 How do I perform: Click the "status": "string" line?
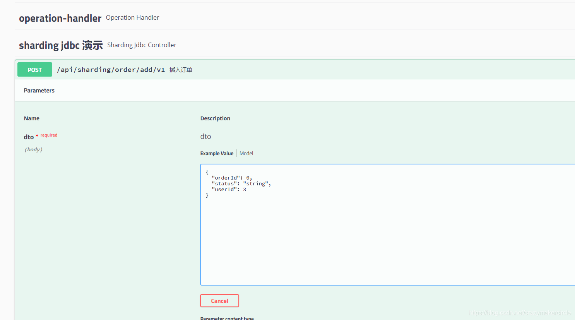[241, 184]
